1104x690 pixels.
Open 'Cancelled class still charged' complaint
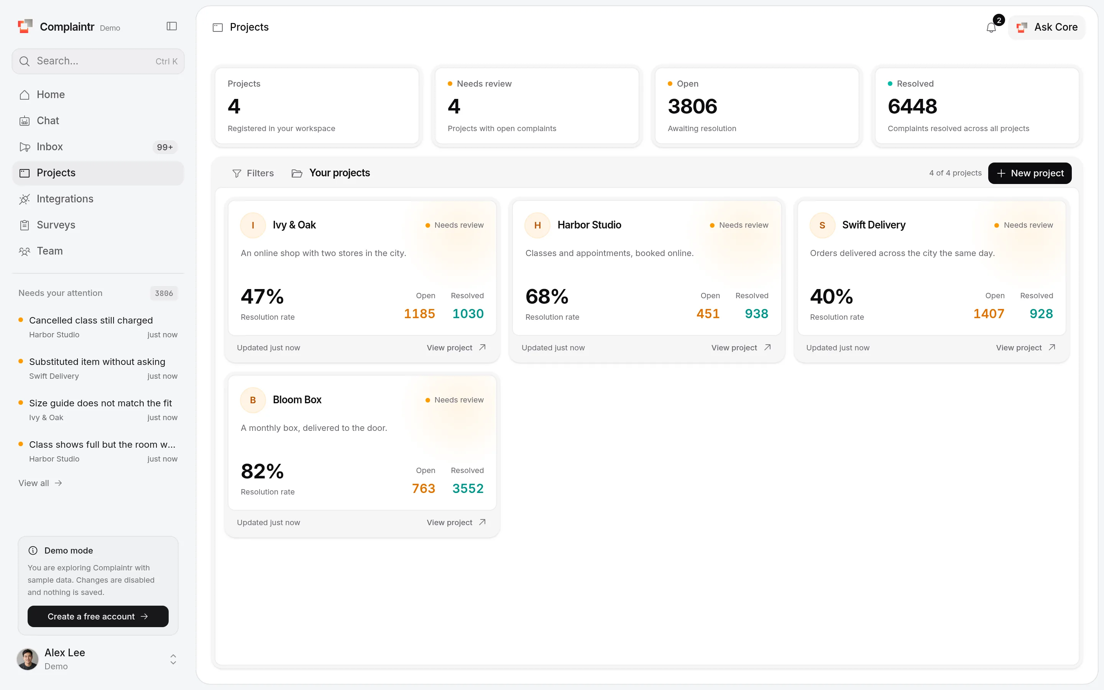[x=98, y=327]
